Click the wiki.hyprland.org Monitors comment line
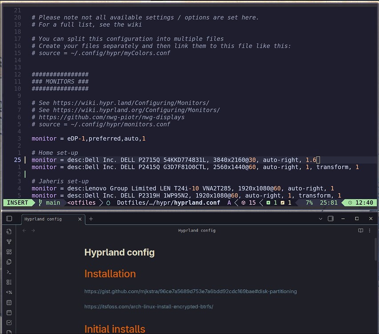The width and height of the screenshot is (379, 334). pyautogui.click(x=126, y=110)
